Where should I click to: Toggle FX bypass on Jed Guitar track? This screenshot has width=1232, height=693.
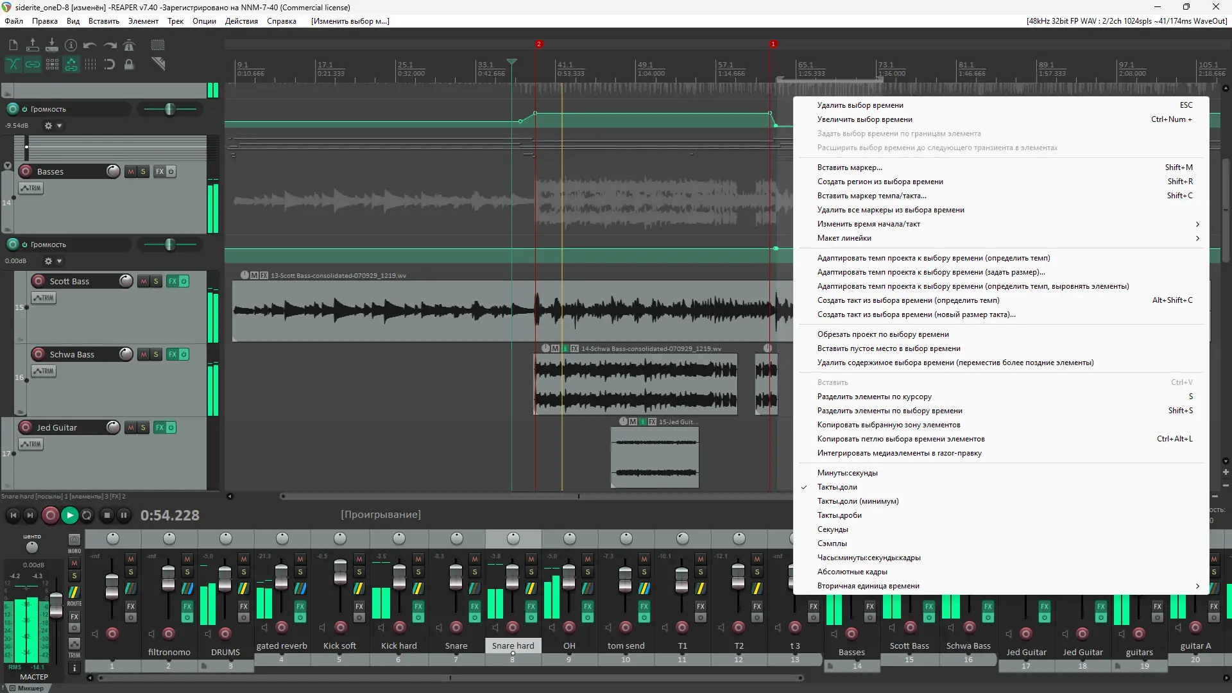tap(171, 427)
